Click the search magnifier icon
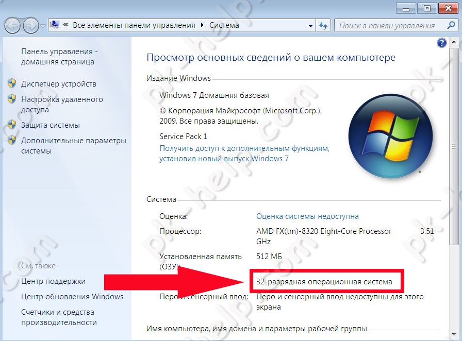 tap(451, 25)
